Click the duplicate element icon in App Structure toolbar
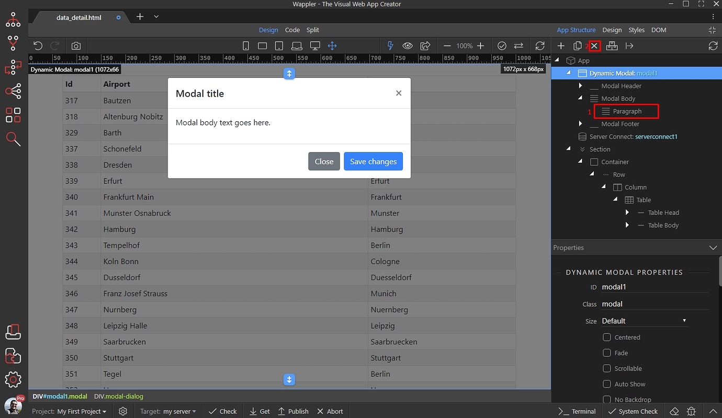 point(577,45)
